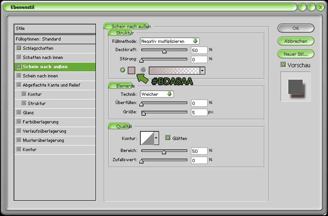
Task: Enable the Farbüberlagerung checkbox
Action: pyautogui.click(x=19, y=122)
